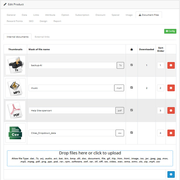Switch to the Links tab
This screenshot has width=180, height=180.
pos(36,15)
